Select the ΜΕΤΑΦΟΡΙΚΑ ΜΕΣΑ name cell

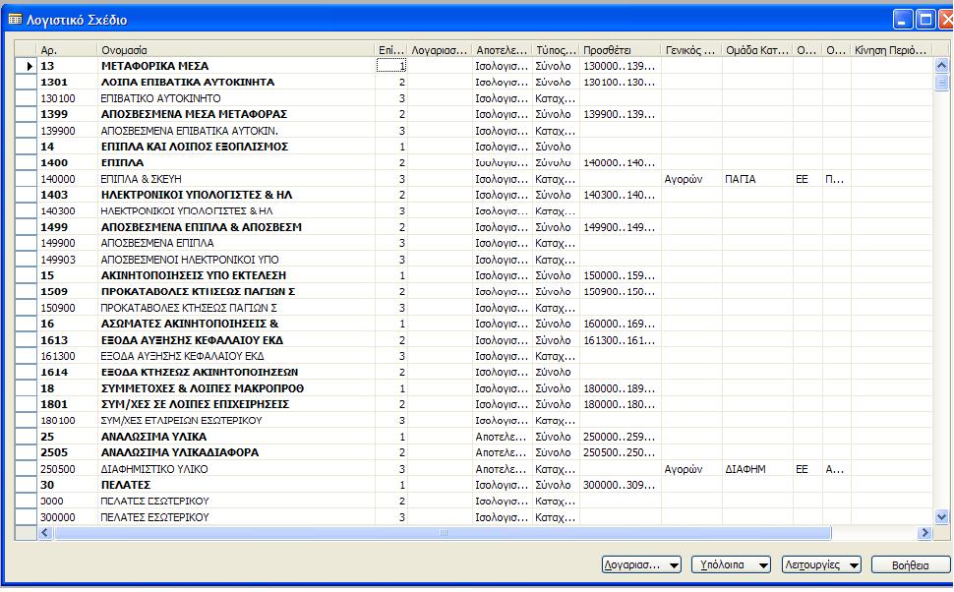(235, 66)
